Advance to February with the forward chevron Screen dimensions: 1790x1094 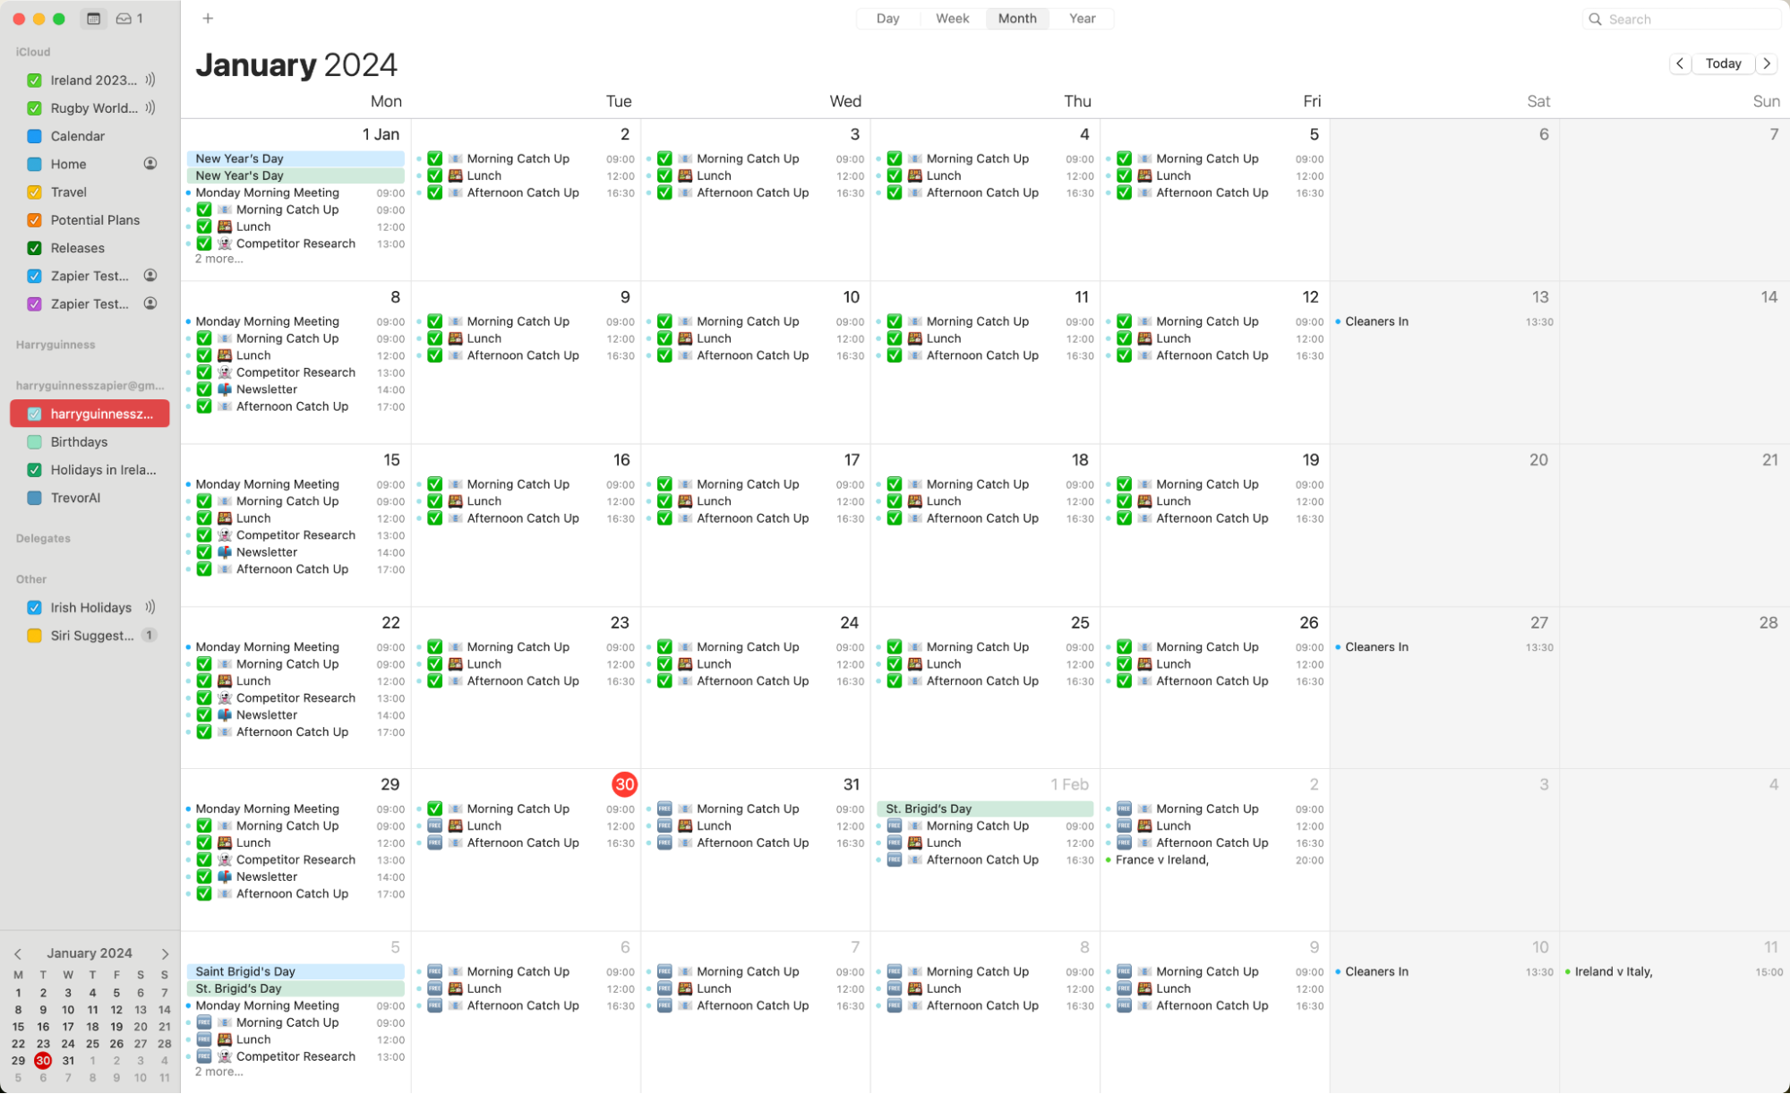click(1766, 64)
